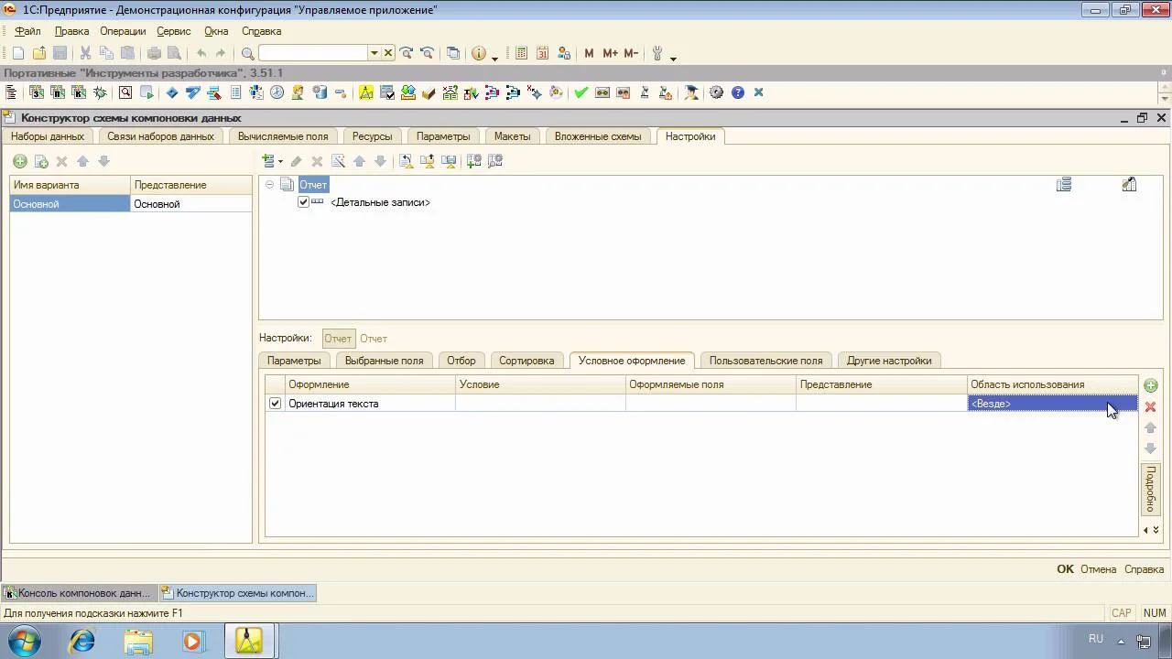The height and width of the screenshot is (659, 1172).
Task: Switch to the Вложенные схемы tab
Action: tap(598, 136)
